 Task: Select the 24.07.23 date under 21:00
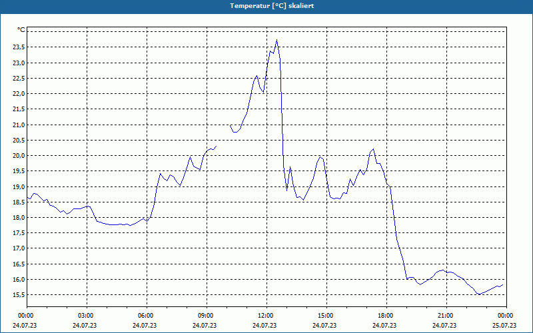[444, 325]
